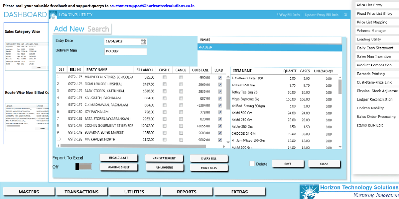Click the Horizon Technology Solutions logo
Screen dimensions: 399x199
tap(309, 191)
